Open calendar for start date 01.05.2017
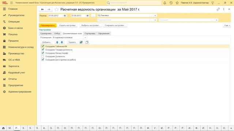Screen dimensions: 234x131 pos(65,16)
